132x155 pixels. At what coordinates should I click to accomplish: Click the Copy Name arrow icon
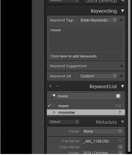[x=120, y=147]
